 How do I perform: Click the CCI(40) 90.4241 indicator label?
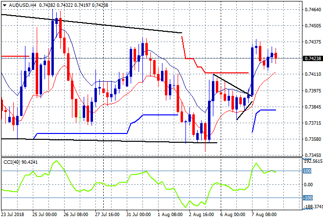21,162
